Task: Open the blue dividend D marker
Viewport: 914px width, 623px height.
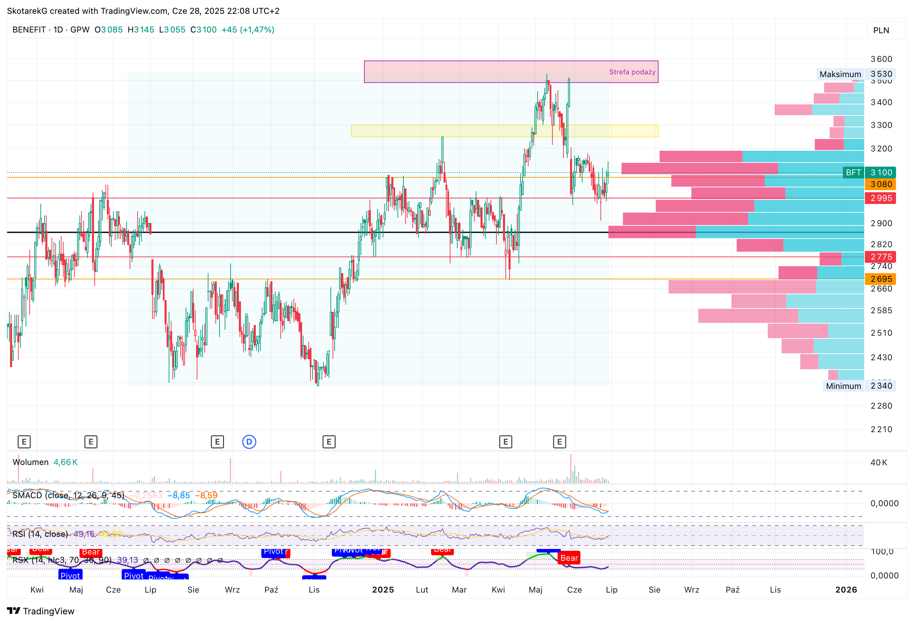Action: (249, 442)
